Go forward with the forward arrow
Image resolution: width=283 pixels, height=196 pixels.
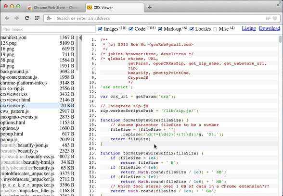tap(16, 18)
